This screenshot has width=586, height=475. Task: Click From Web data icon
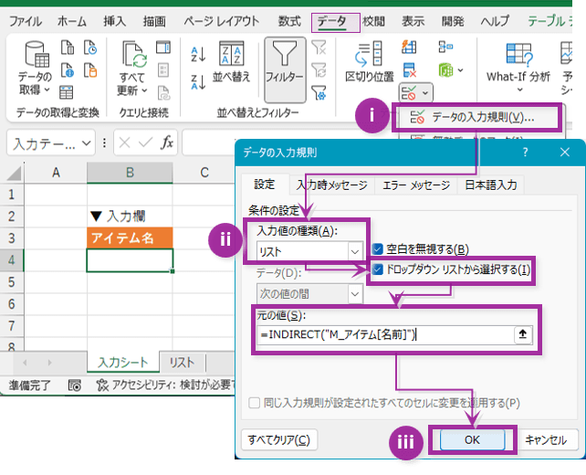pyautogui.click(x=68, y=70)
